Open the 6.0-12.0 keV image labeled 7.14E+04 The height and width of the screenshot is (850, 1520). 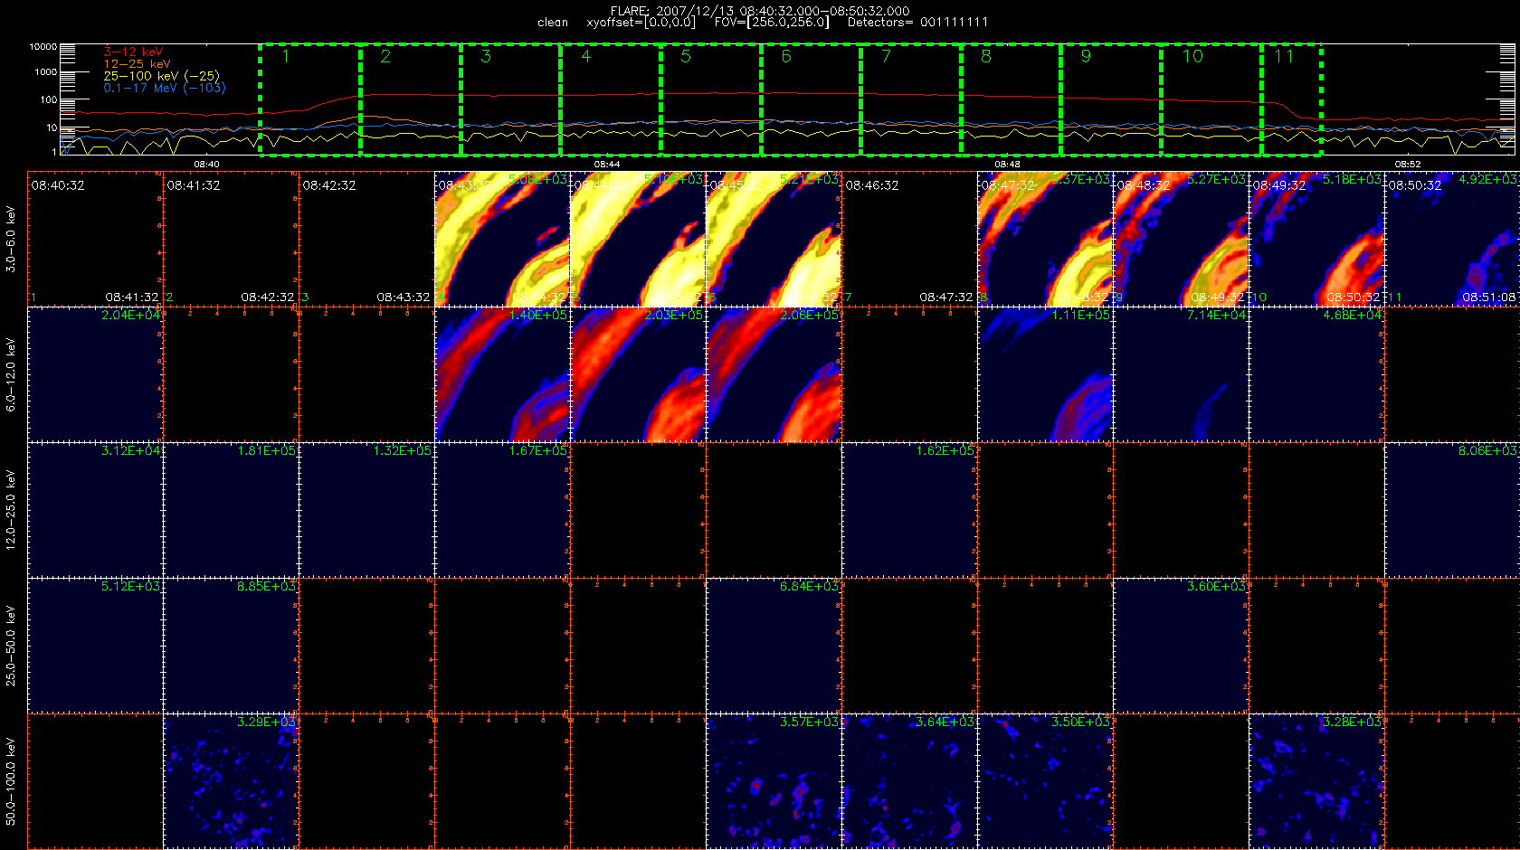click(1181, 374)
